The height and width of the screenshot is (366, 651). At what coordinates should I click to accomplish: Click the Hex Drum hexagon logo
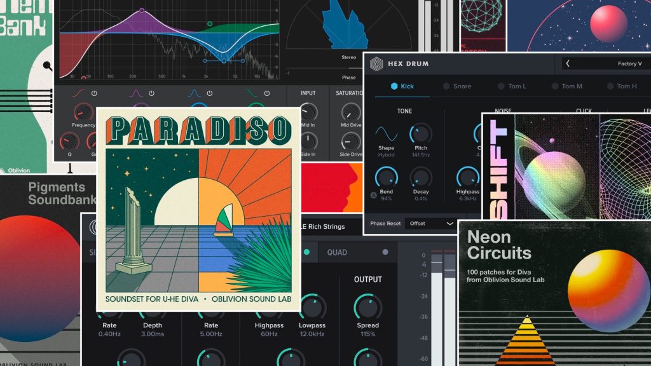click(x=376, y=64)
